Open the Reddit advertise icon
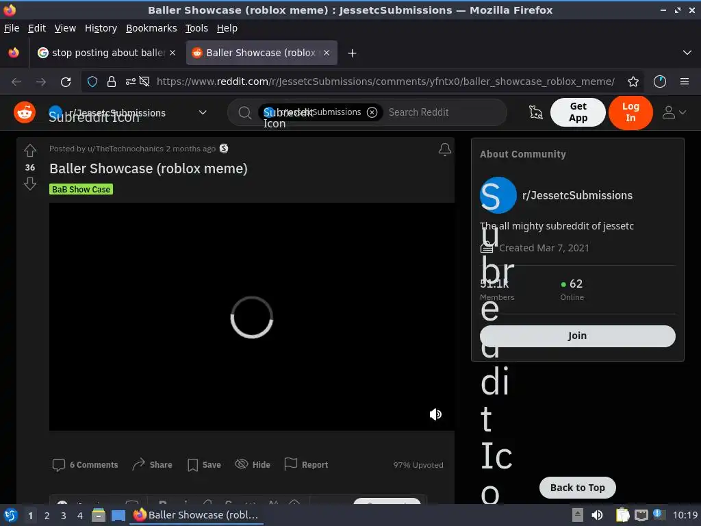The width and height of the screenshot is (701, 526). point(535,112)
